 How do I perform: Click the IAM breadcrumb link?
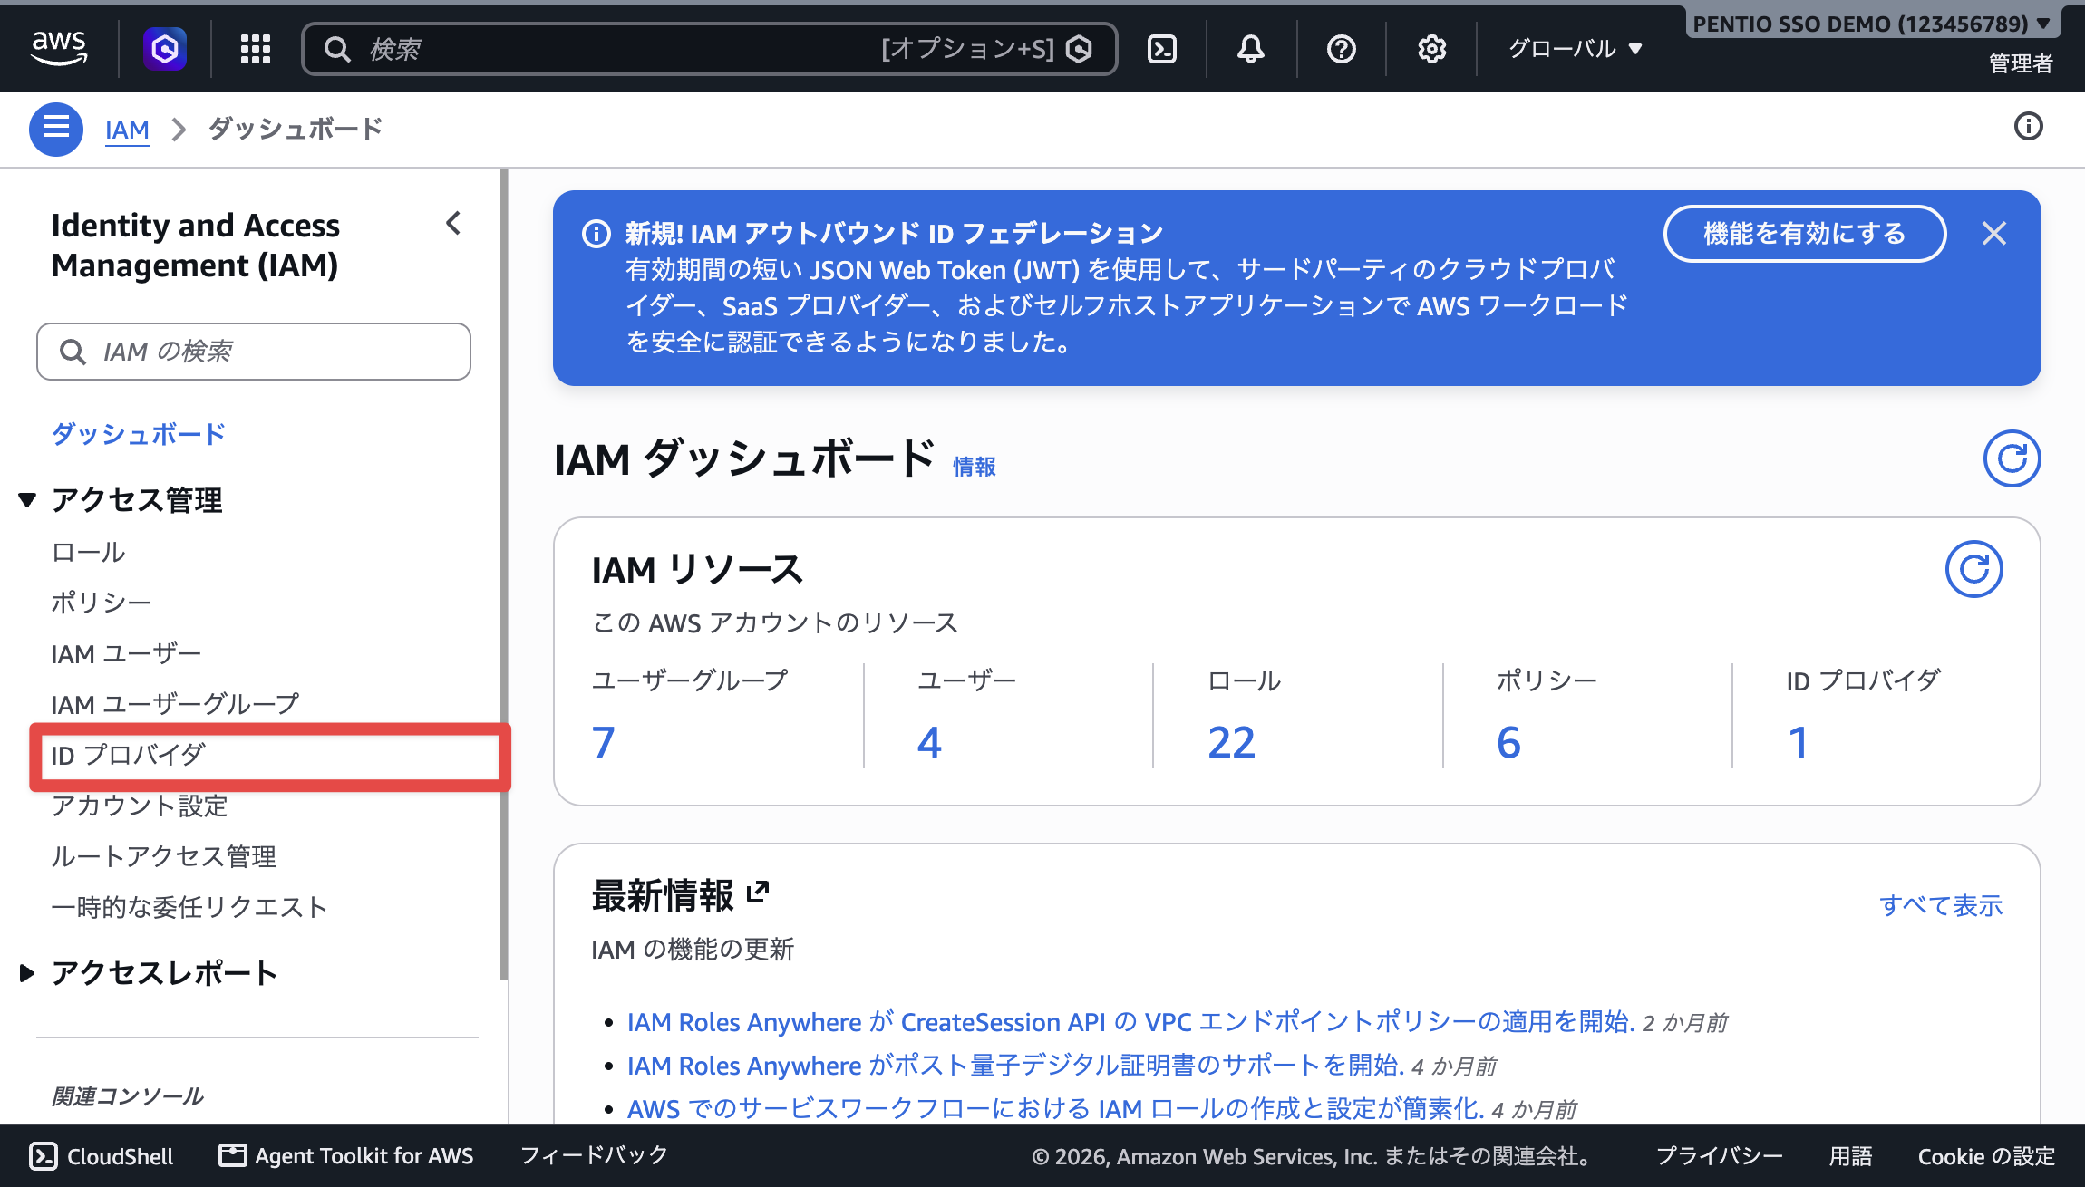[x=127, y=130]
